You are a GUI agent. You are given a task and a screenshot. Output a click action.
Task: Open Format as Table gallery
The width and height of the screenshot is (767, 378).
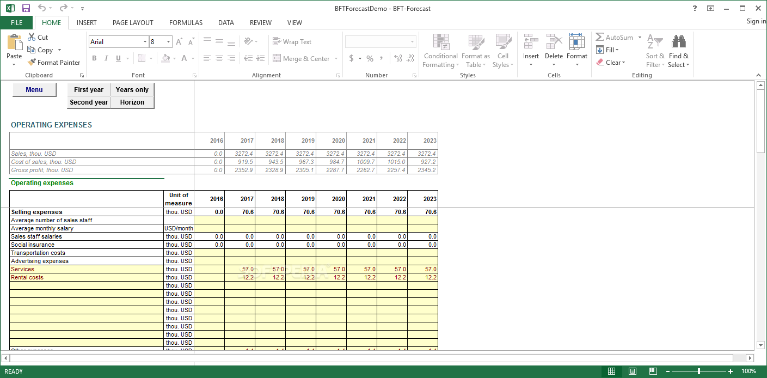(x=476, y=51)
